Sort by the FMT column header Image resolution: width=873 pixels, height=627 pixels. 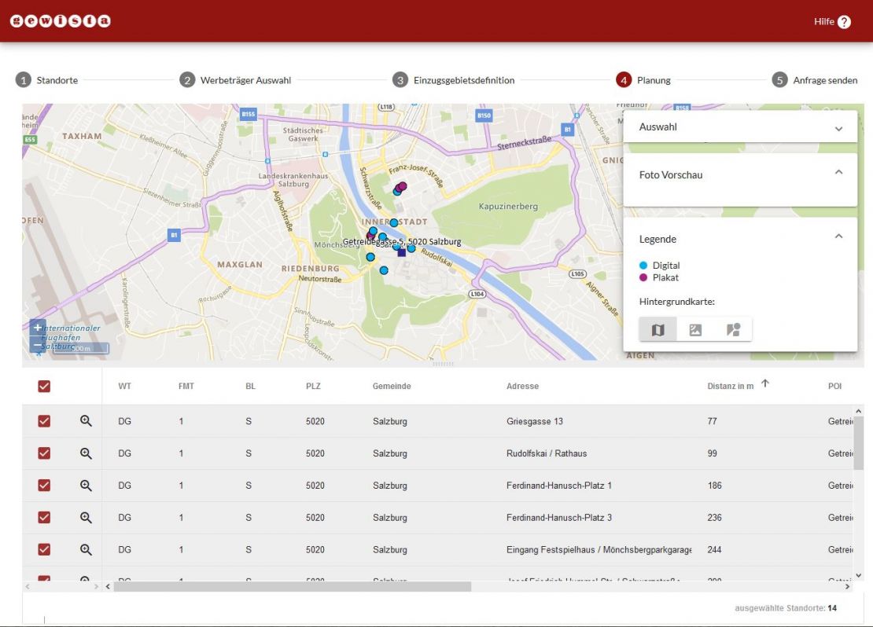coord(186,386)
